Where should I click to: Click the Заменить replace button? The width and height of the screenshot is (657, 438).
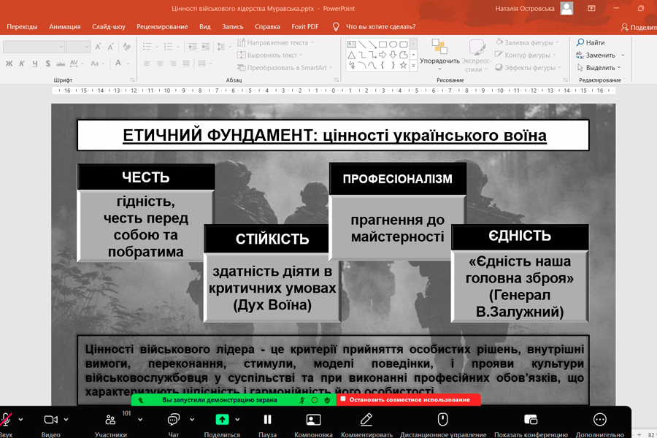tap(596, 55)
